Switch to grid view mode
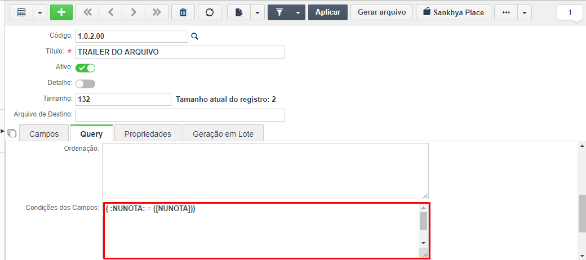The height and width of the screenshot is (260, 586). (21, 12)
